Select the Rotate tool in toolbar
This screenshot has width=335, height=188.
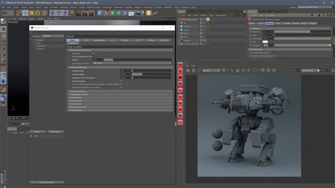pos(38,13)
